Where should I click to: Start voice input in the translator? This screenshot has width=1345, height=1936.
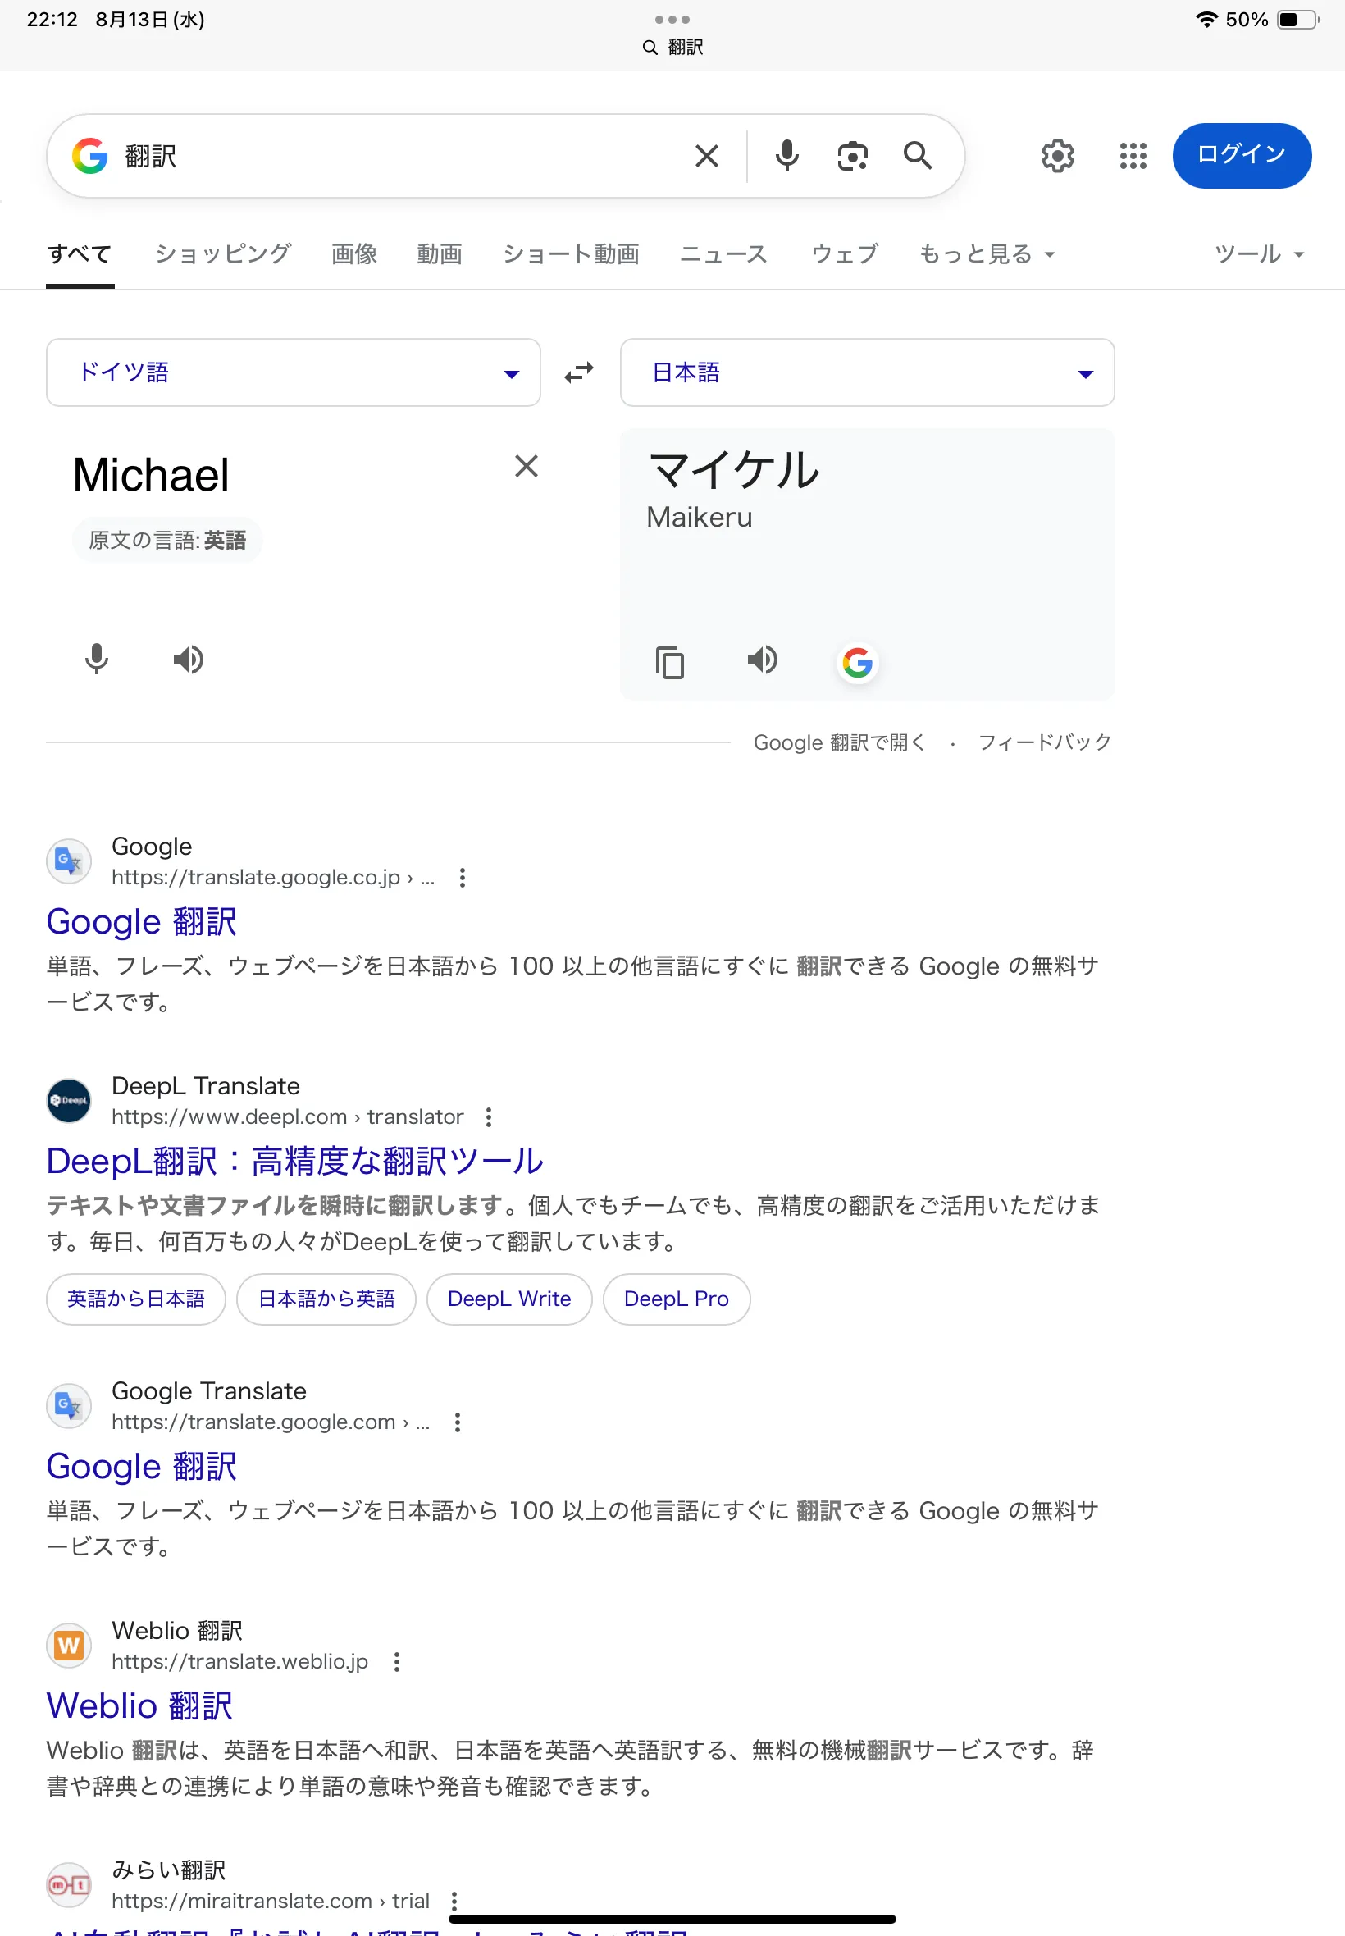97,659
